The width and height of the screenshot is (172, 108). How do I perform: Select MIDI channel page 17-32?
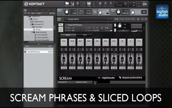(122, 19)
